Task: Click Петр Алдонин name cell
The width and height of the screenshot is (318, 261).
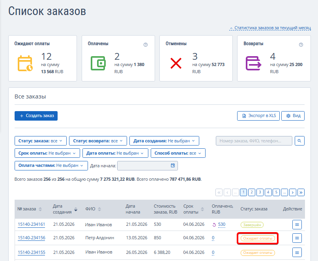Action: (99, 238)
